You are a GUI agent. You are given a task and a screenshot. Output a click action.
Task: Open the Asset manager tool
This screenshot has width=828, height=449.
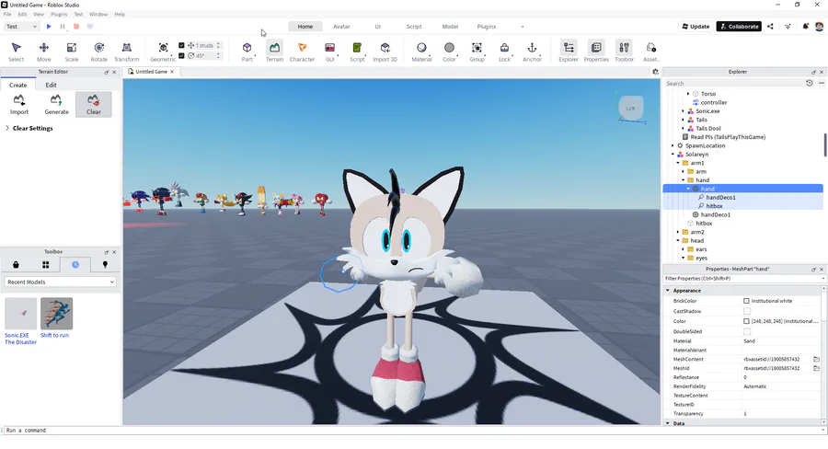(650, 52)
